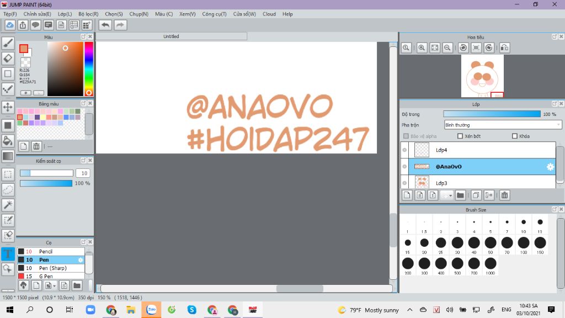
Task: Select the Select Eraser tool
Action: (x=8, y=235)
